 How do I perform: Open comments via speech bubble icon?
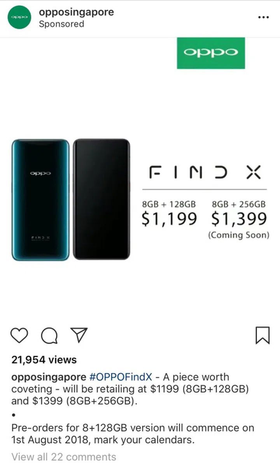coord(49,336)
